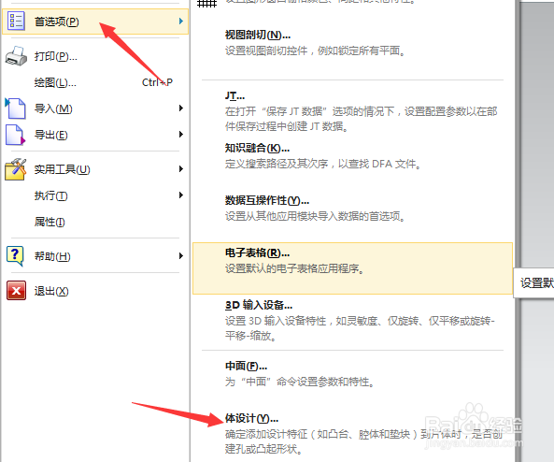Click description 设置默认的电子表格应用程序。
Viewport: 554px width, 462px height.
coord(294,268)
